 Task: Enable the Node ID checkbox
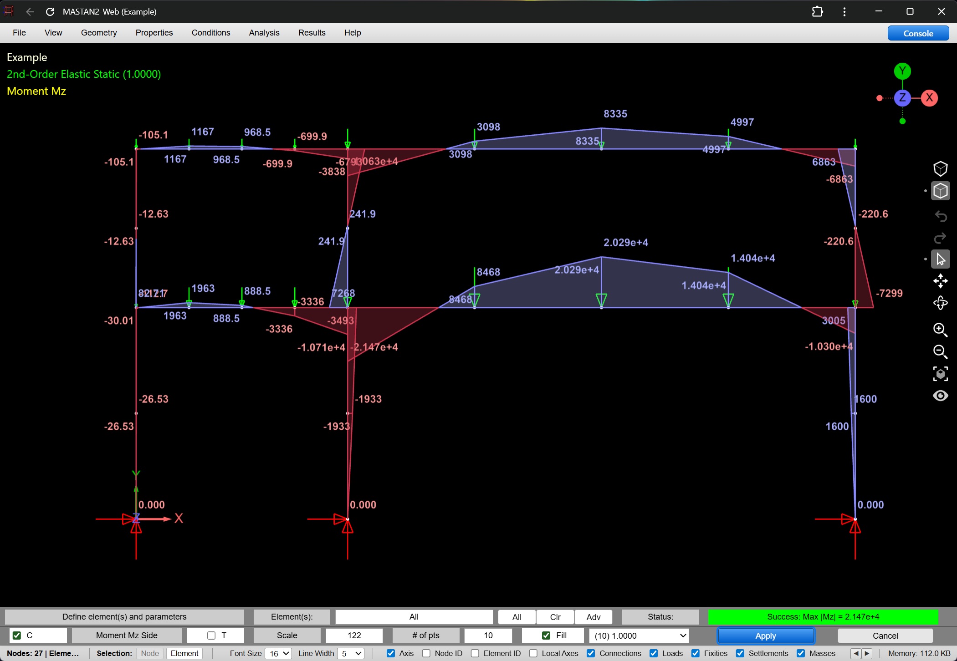[426, 653]
